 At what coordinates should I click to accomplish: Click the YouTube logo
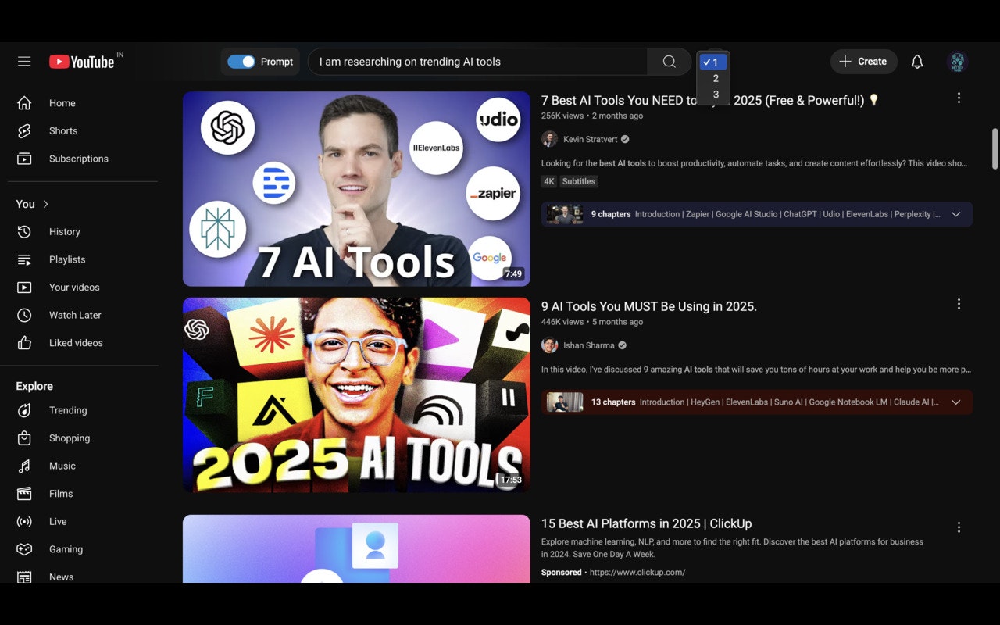(82, 62)
